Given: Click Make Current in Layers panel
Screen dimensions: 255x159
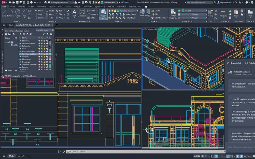Looking at the screenshot, I should 130,14.
